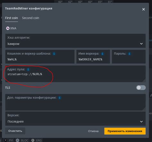The image size is (152, 142).
Task: Click the Очистить button
Action: point(15,131)
